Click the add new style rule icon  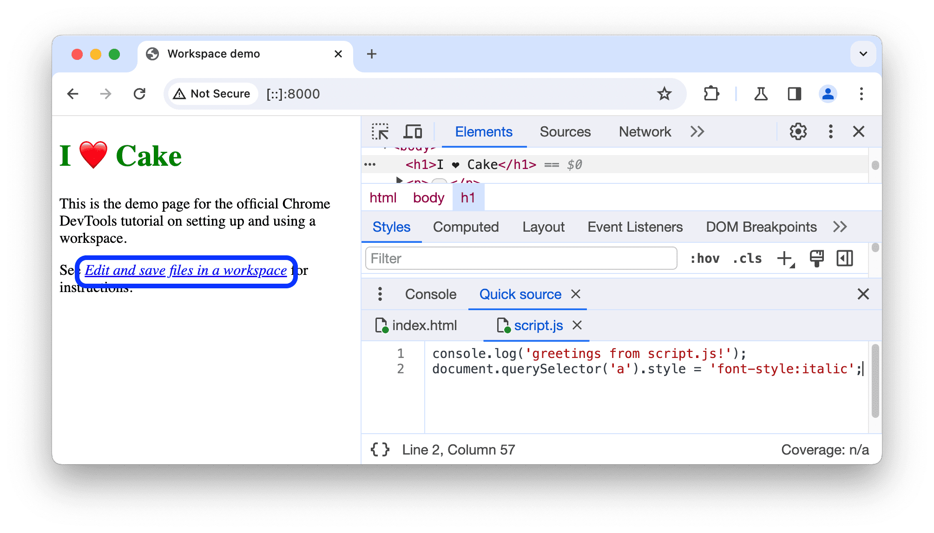786,258
